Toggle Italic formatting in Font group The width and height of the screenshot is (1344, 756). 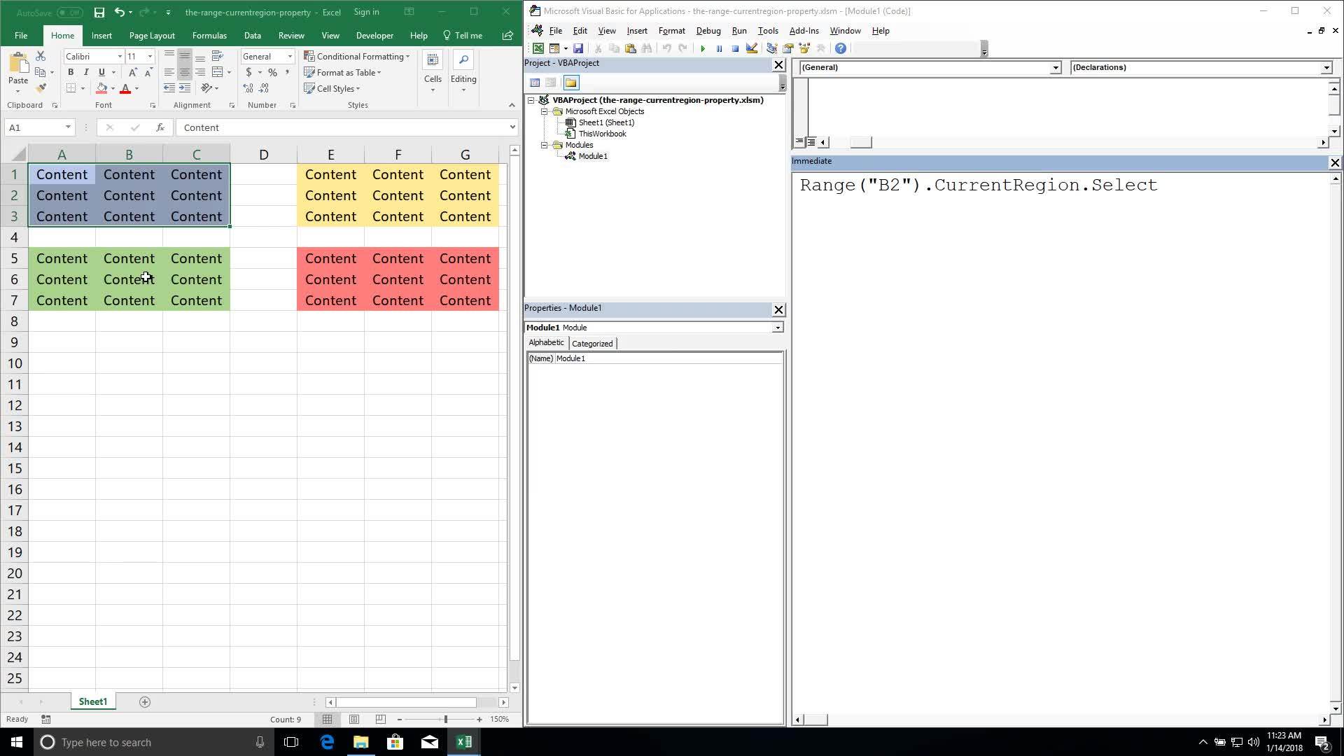click(x=85, y=72)
